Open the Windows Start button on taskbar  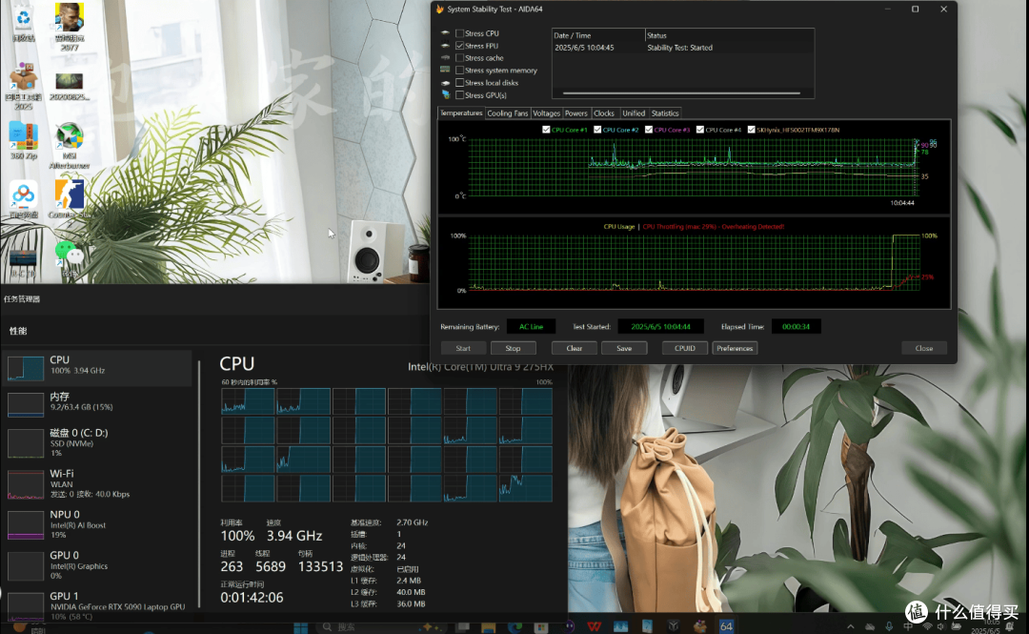pos(300,626)
